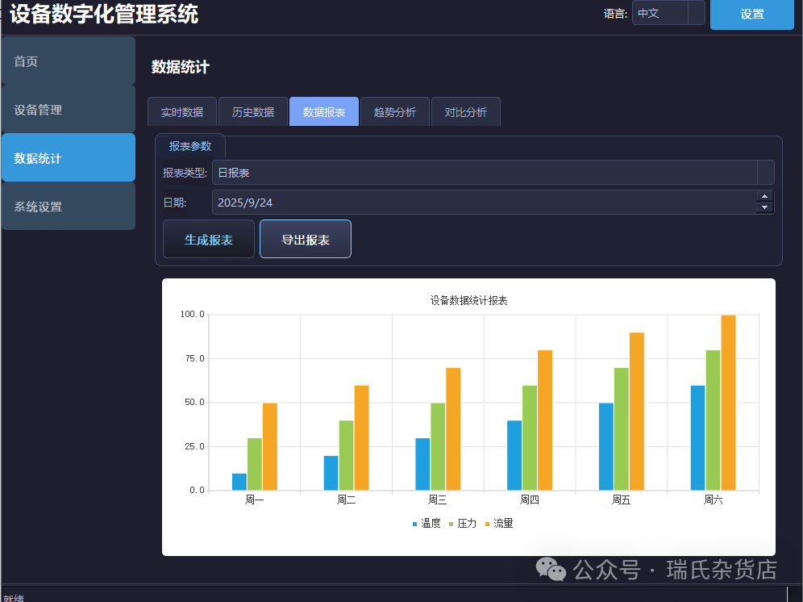Click the orange 流量 bar for 周四
This screenshot has width=803, height=602.
tap(545, 420)
